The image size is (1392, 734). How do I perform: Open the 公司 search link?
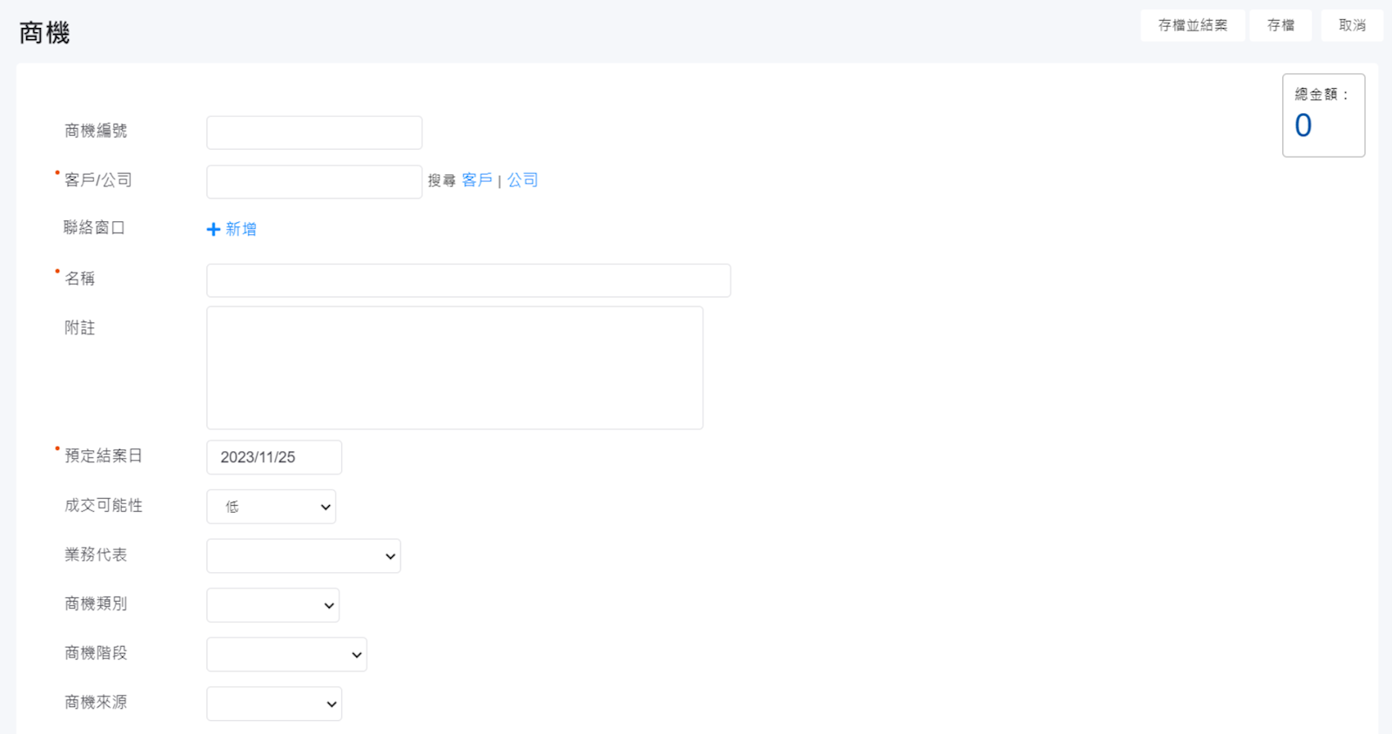[522, 180]
